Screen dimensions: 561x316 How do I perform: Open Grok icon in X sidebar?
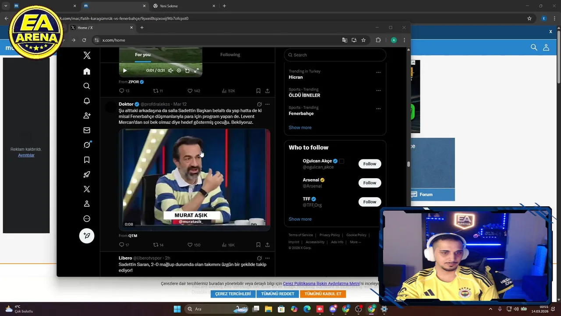[x=87, y=145]
